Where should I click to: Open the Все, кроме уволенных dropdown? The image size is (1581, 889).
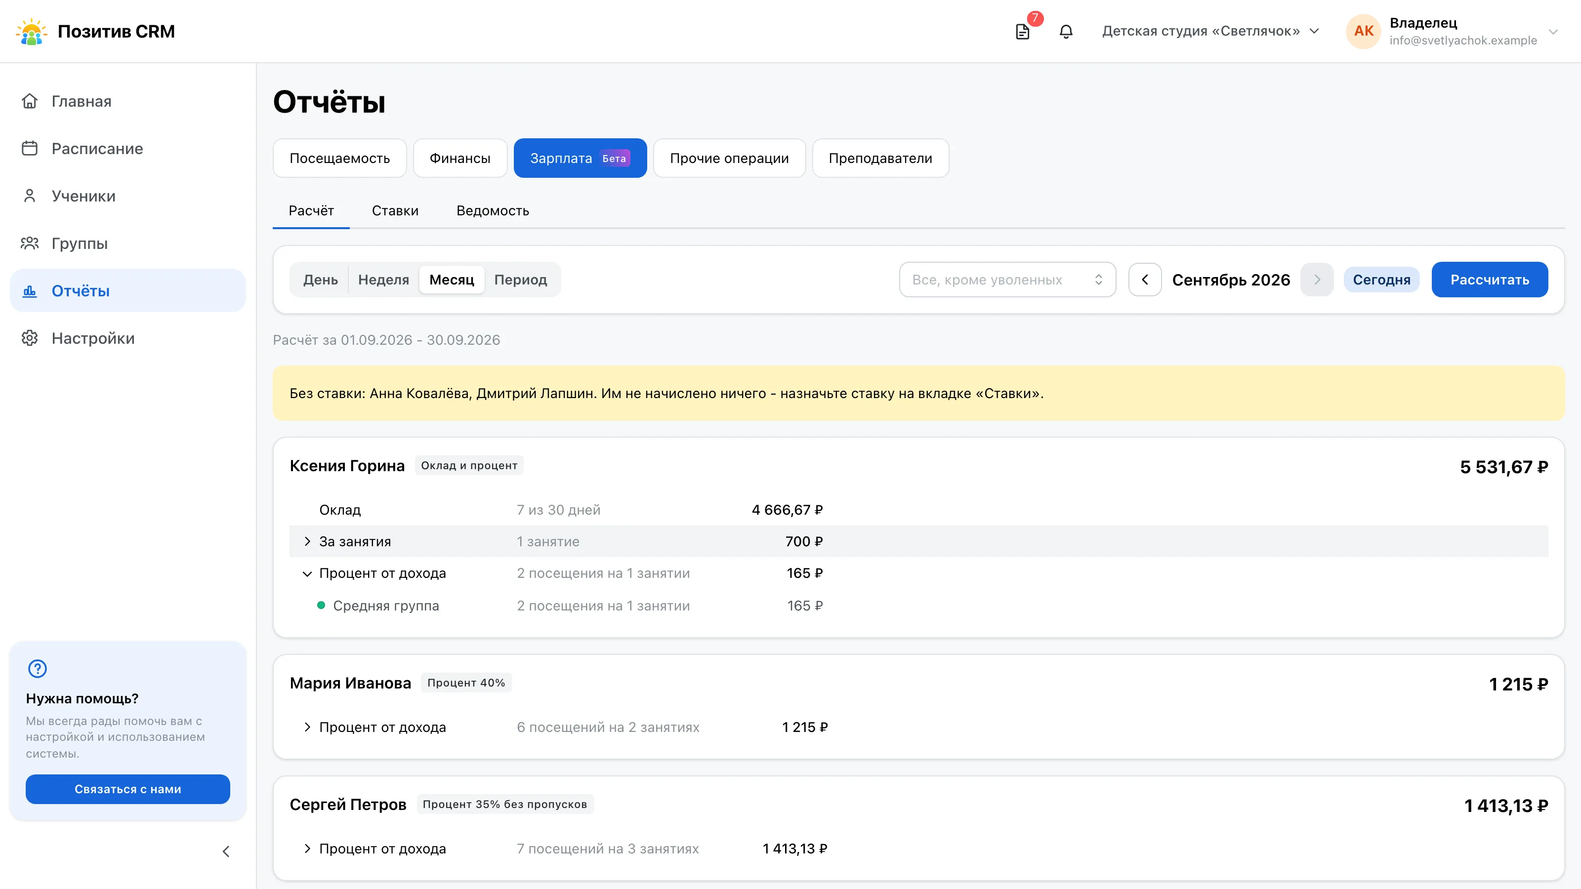pyautogui.click(x=1007, y=280)
